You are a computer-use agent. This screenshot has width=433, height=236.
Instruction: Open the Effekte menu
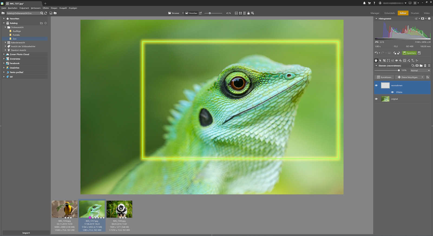click(x=46, y=8)
